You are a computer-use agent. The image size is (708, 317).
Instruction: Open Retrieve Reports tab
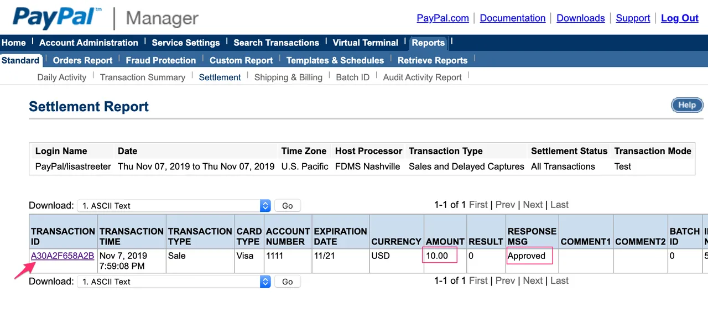tap(433, 60)
